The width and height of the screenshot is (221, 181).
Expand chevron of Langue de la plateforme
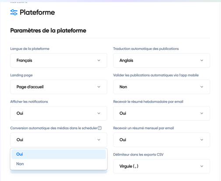click(x=99, y=60)
